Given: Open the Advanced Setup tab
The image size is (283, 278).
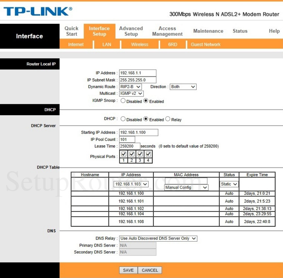Looking at the screenshot, I should click(131, 31).
